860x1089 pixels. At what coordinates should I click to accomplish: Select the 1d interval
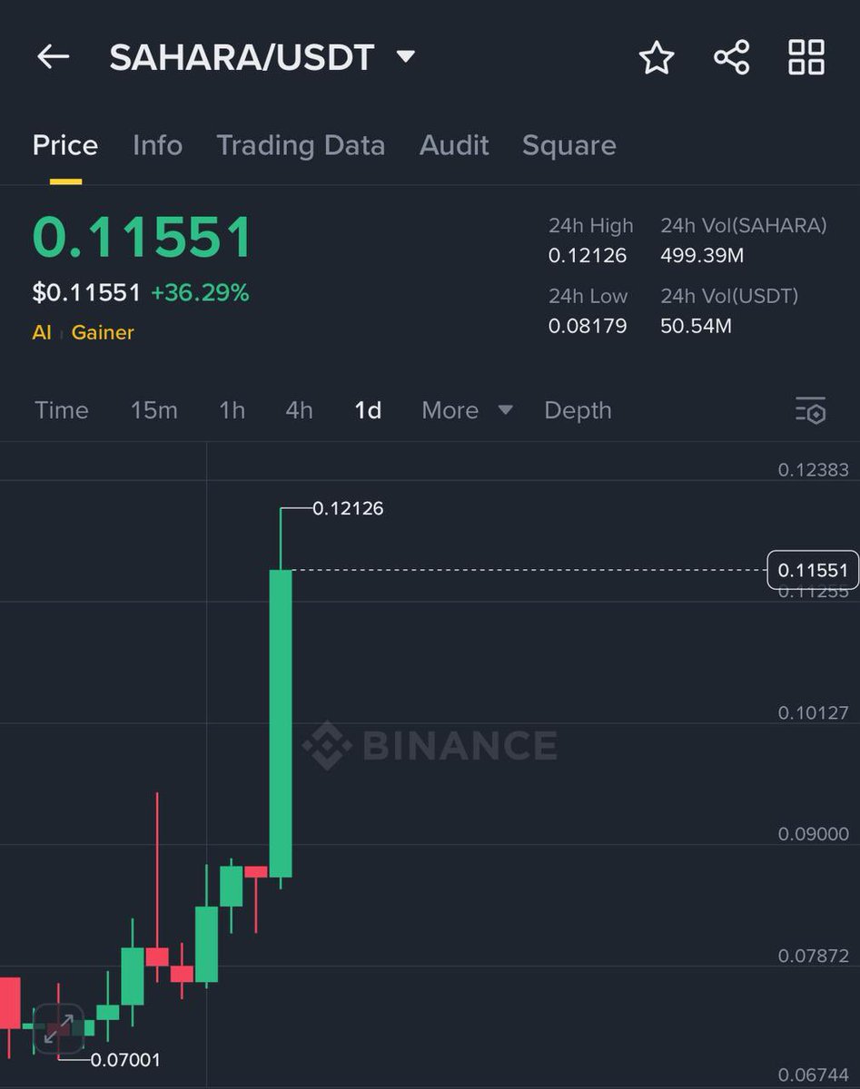pyautogui.click(x=368, y=410)
